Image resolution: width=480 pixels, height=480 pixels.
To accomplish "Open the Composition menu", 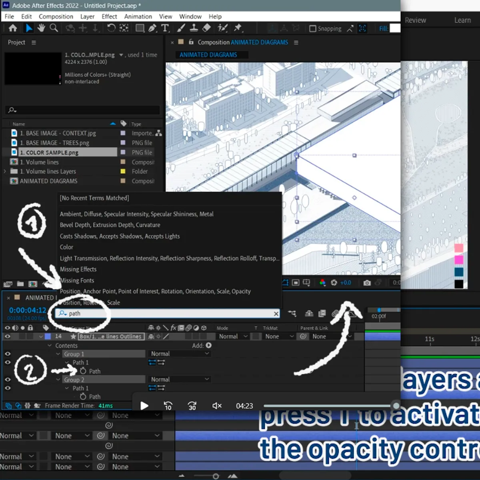I will point(56,16).
